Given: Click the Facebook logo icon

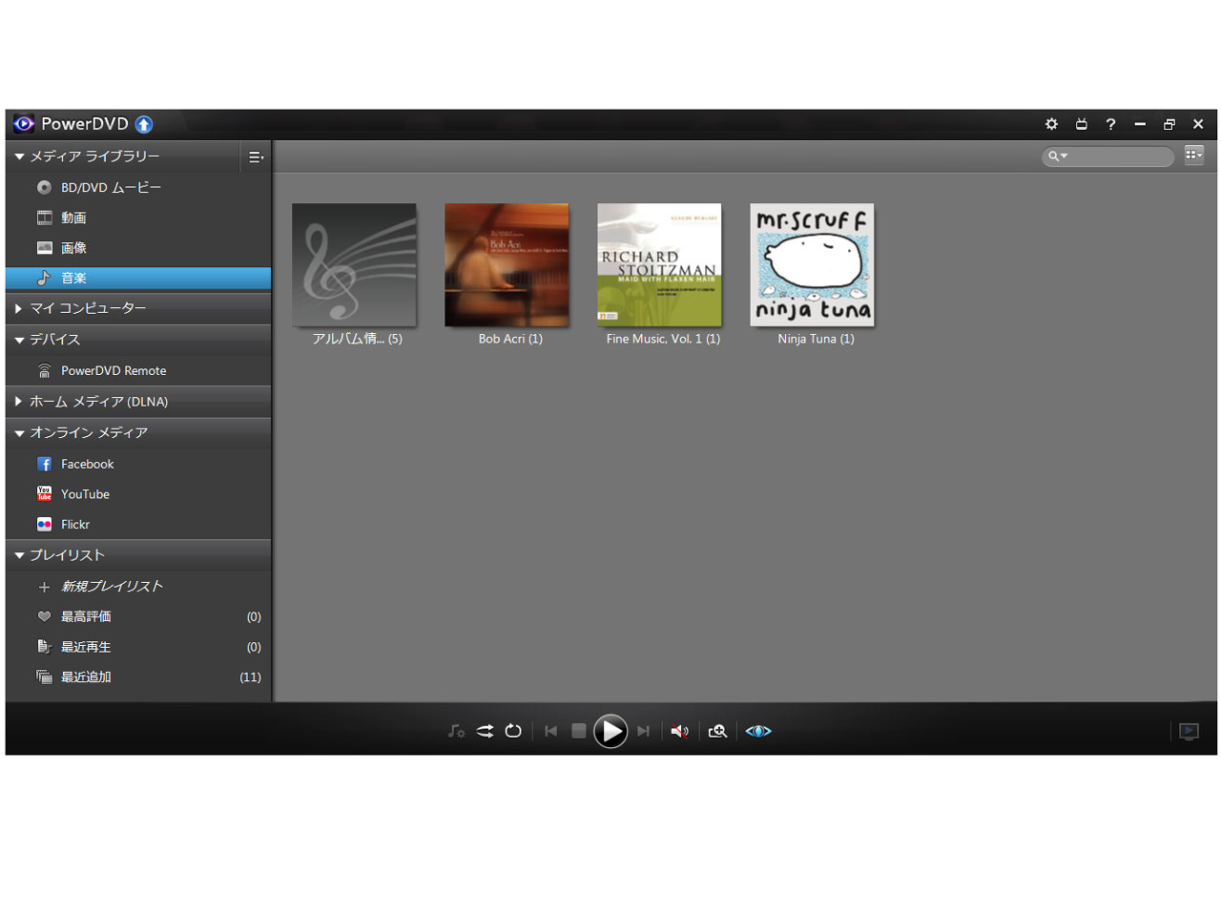Looking at the screenshot, I should [x=44, y=464].
